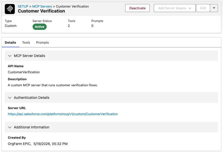Open the more actions arrow beside Edit
Viewport: 223px width, 153px height.
click(x=214, y=8)
